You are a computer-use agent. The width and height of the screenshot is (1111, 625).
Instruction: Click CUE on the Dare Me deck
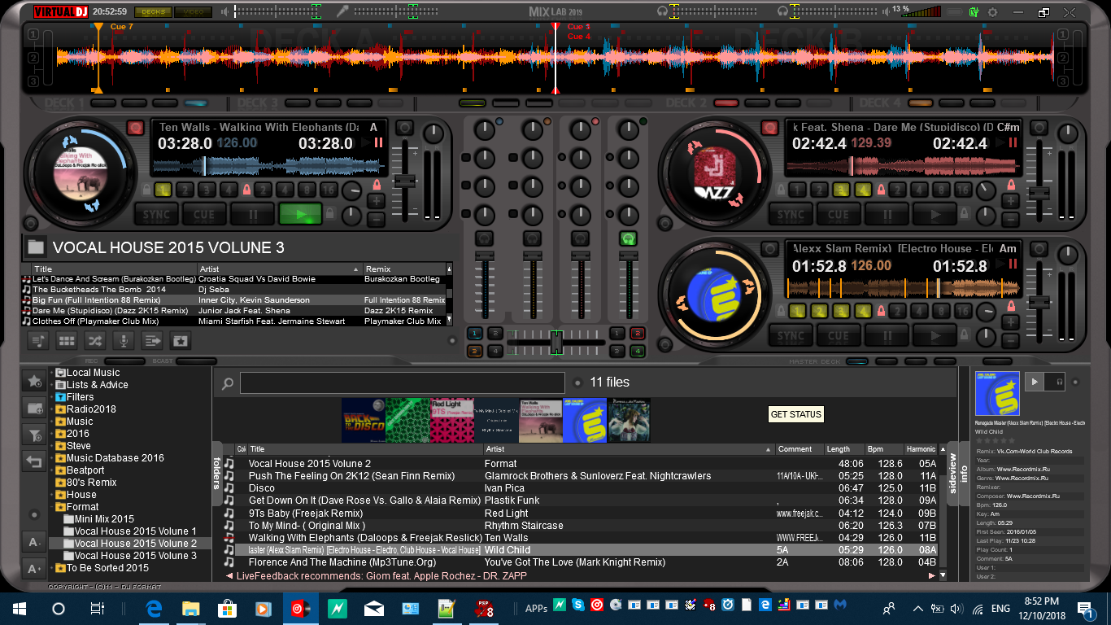839,215
